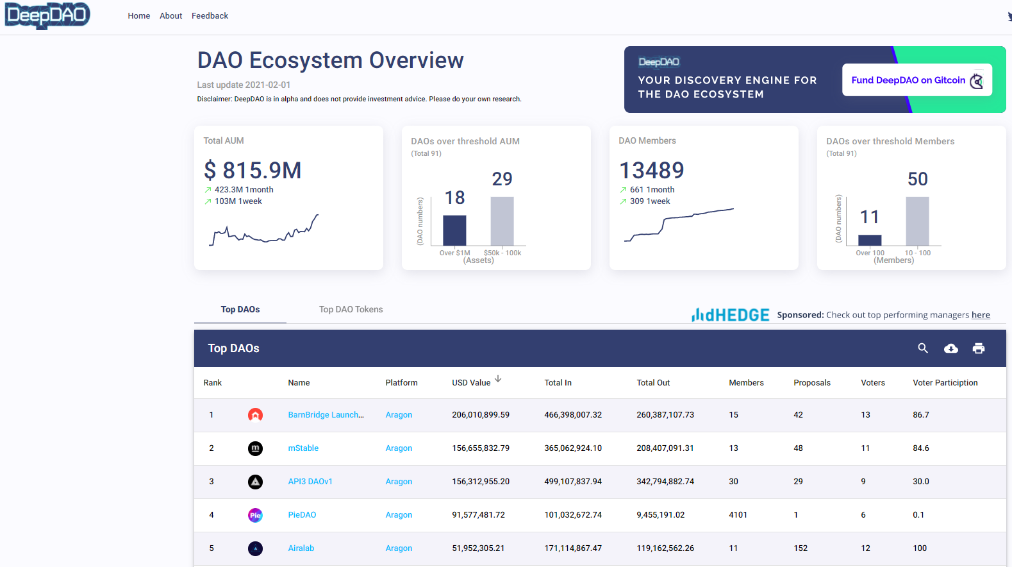This screenshot has height=567, width=1012.
Task: Click the $ 815.9M total AUM value
Action: (253, 171)
